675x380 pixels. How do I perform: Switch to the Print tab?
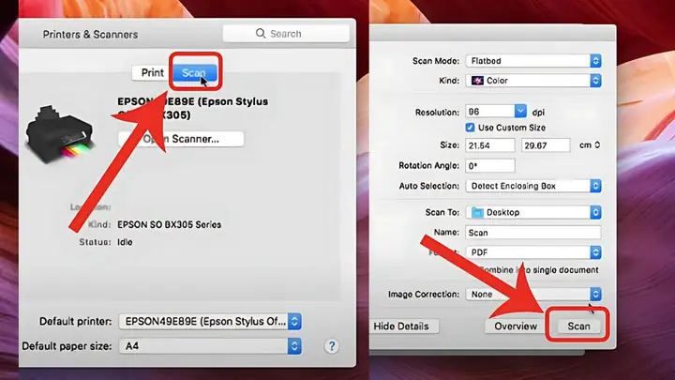point(153,72)
